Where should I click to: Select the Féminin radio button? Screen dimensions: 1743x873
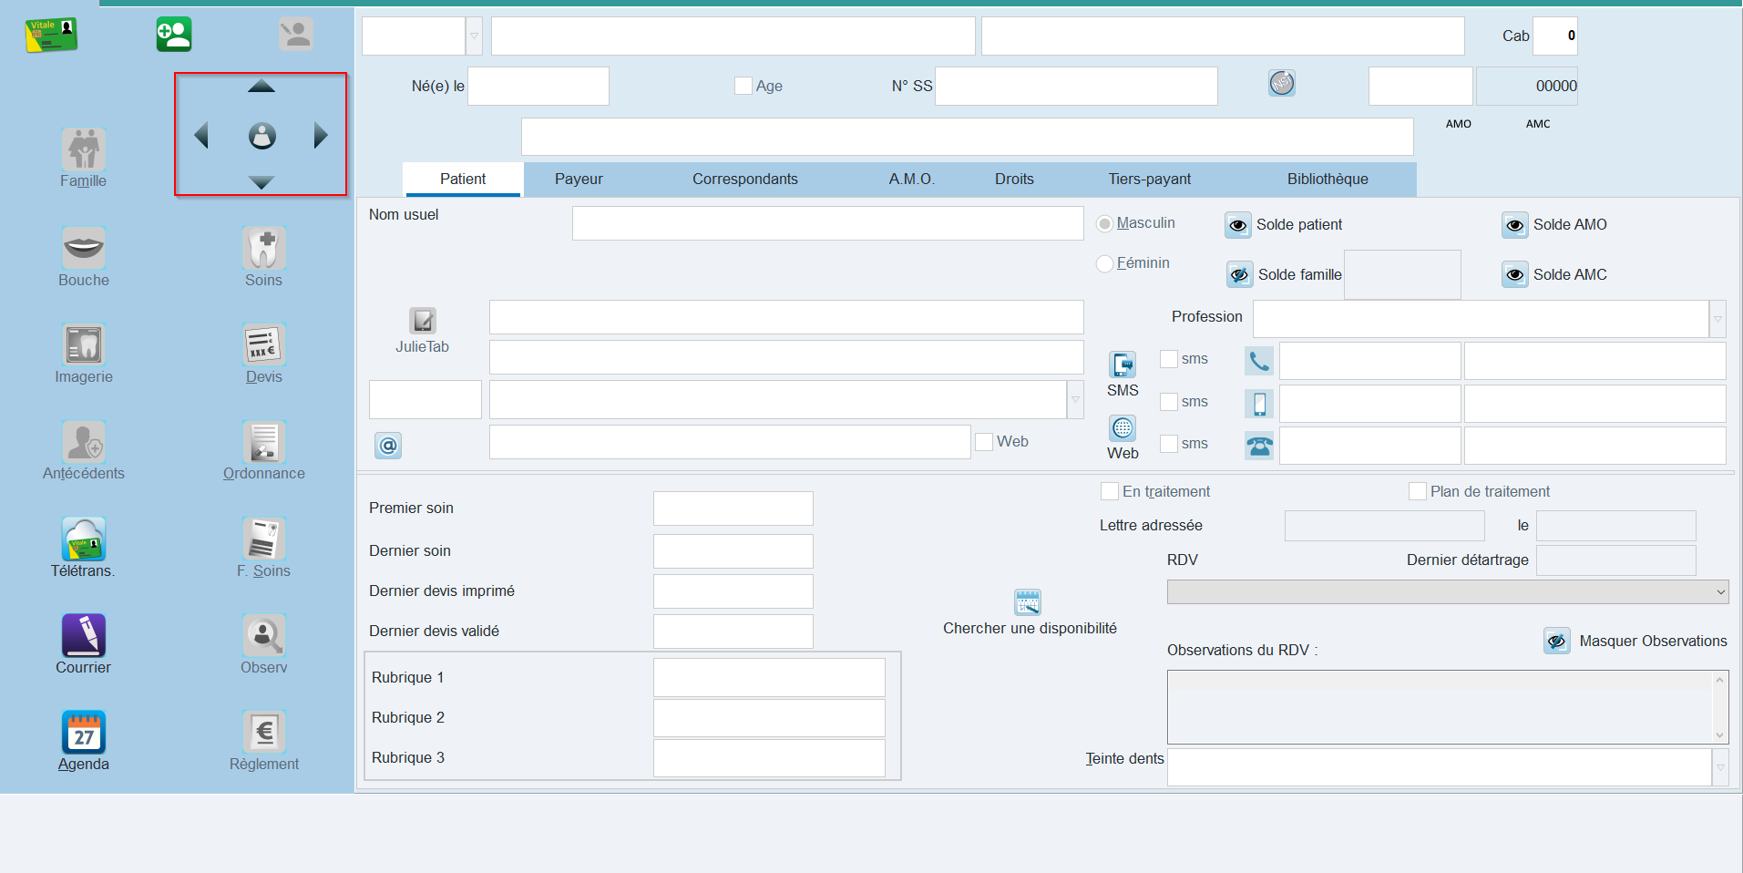pyautogui.click(x=1104, y=263)
